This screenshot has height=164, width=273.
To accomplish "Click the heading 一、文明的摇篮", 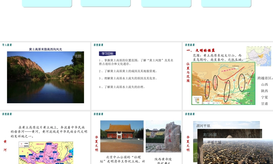I will [201, 51].
